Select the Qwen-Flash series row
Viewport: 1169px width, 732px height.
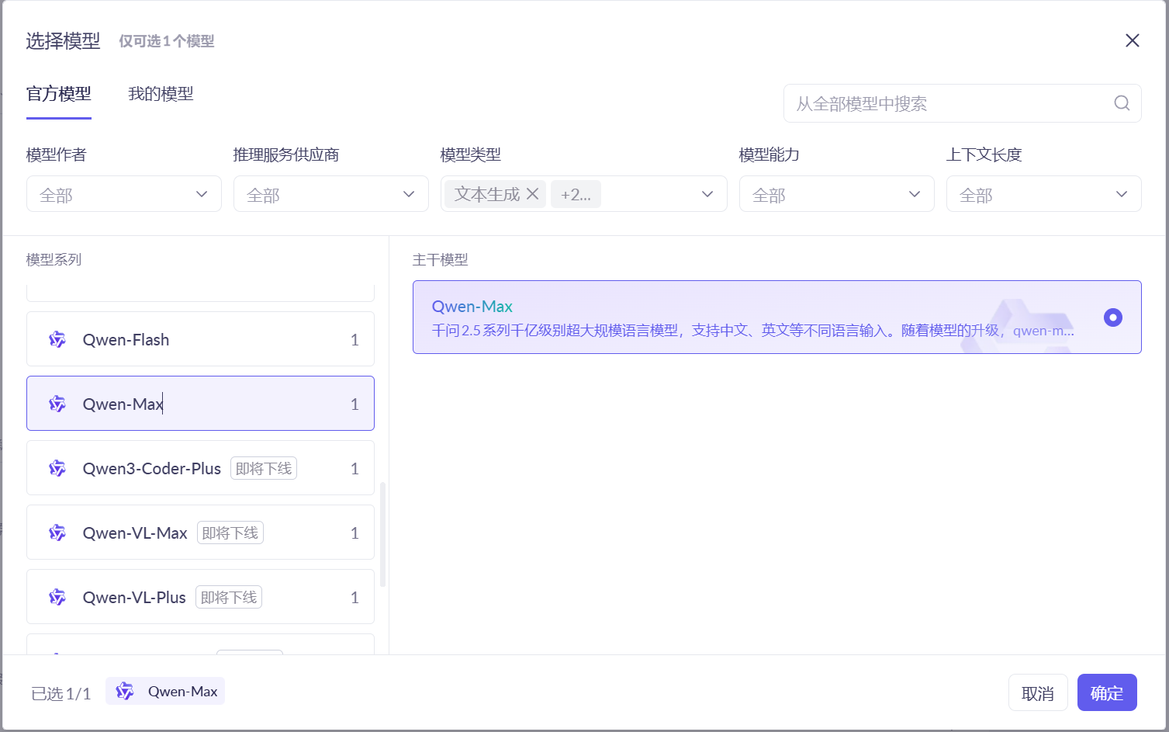click(200, 339)
